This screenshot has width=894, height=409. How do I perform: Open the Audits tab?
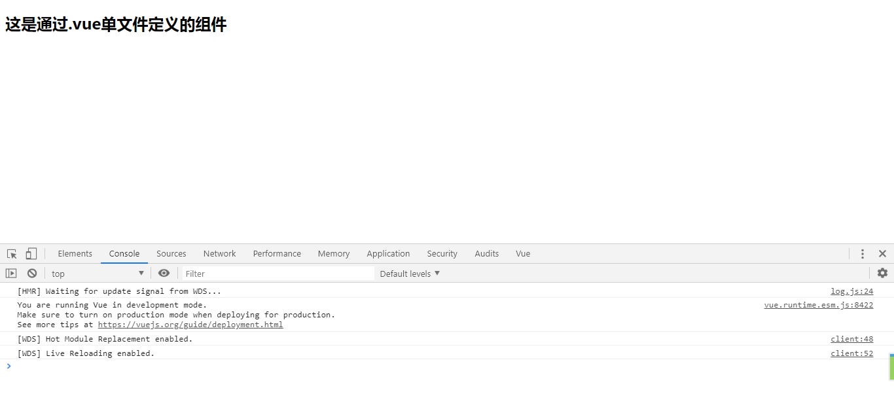[487, 254]
